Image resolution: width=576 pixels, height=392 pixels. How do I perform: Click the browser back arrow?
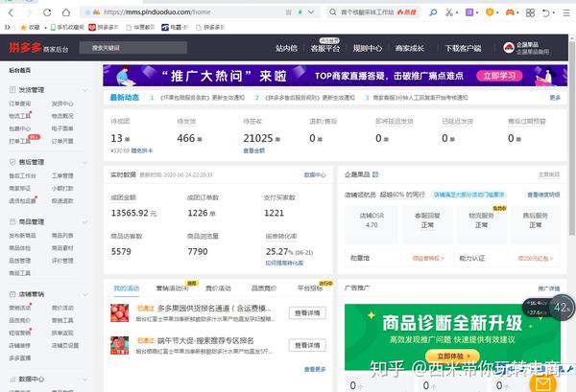coord(11,12)
